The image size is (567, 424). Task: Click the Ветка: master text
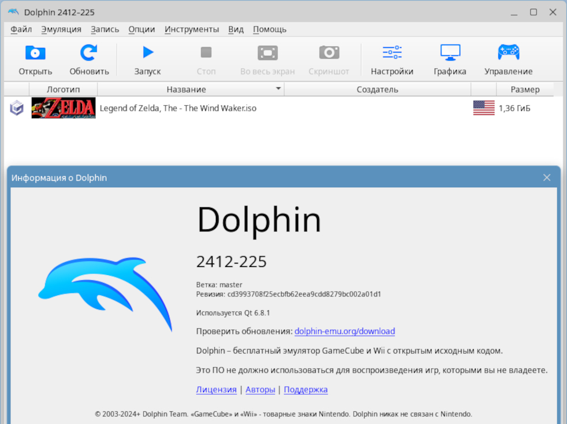click(x=219, y=285)
